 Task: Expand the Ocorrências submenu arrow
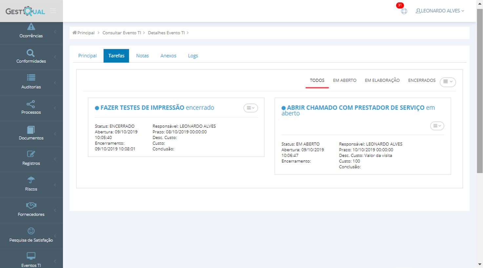click(x=55, y=32)
